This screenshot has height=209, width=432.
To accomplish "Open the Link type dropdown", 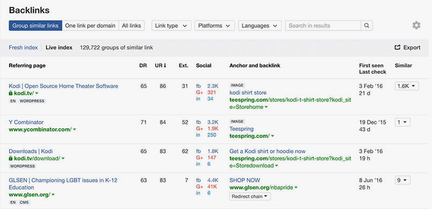I will pyautogui.click(x=172, y=26).
